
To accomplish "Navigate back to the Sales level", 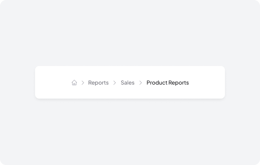I will pyautogui.click(x=128, y=82).
